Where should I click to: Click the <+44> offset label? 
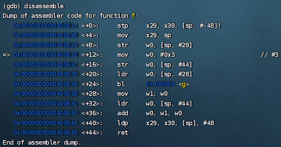click(x=92, y=133)
